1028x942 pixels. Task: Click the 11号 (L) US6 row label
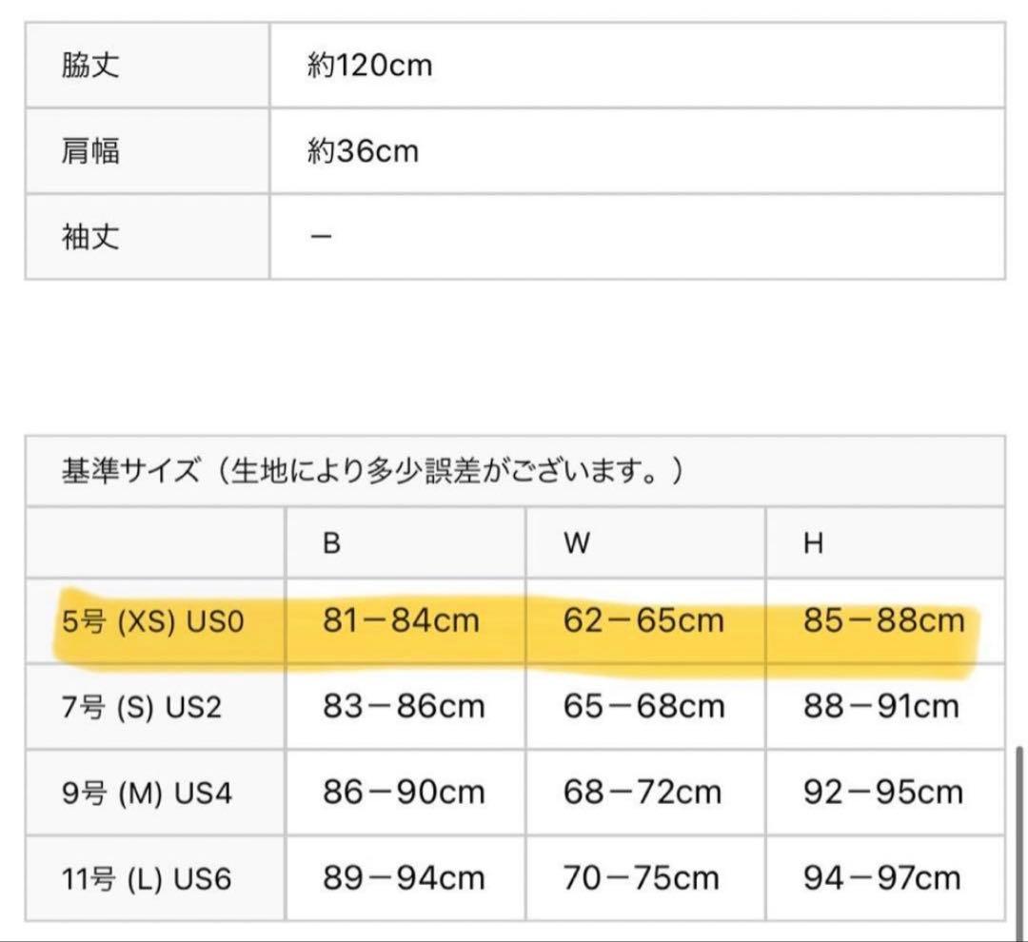pos(148,879)
